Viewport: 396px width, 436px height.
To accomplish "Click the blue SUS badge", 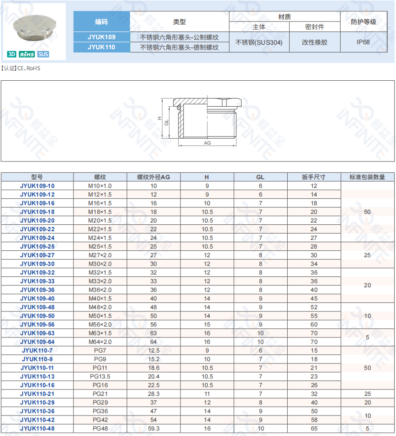I will coord(43,54).
